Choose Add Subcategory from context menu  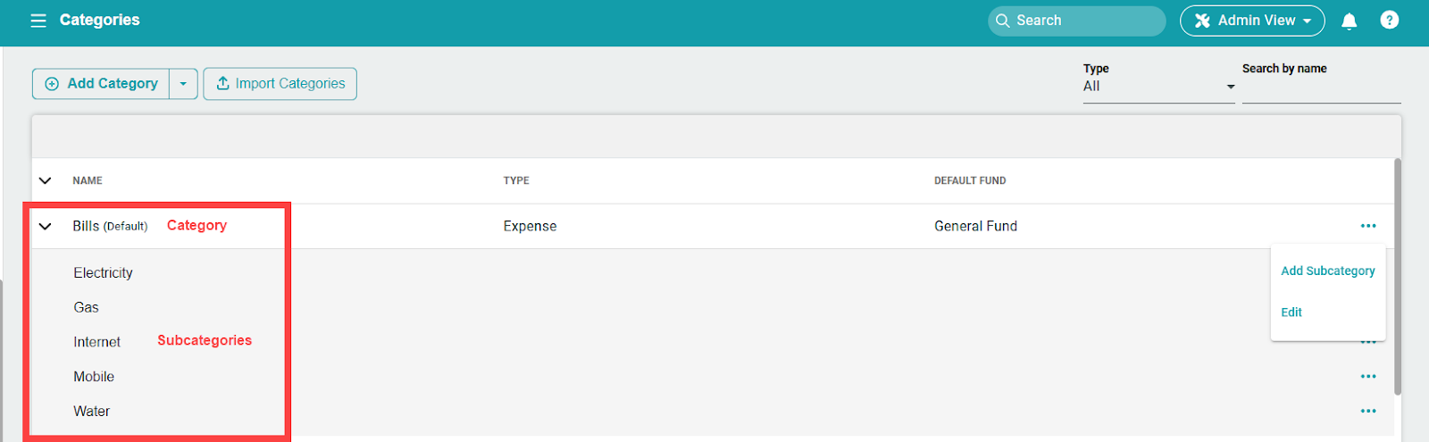(1327, 271)
